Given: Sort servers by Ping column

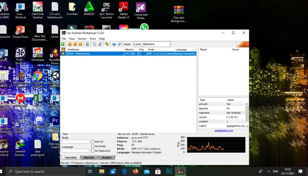Looking at the screenshot, I should pos(142,50).
